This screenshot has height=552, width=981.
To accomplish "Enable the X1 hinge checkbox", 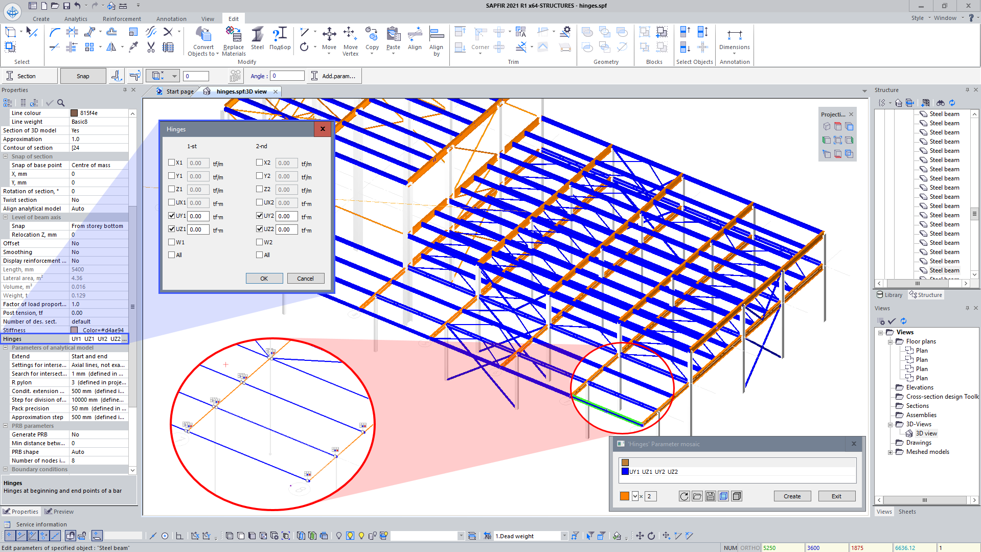I will pyautogui.click(x=172, y=163).
